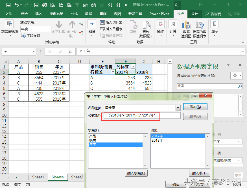
Task: Click the Save icon in quick access toolbar
Action: point(8,5)
